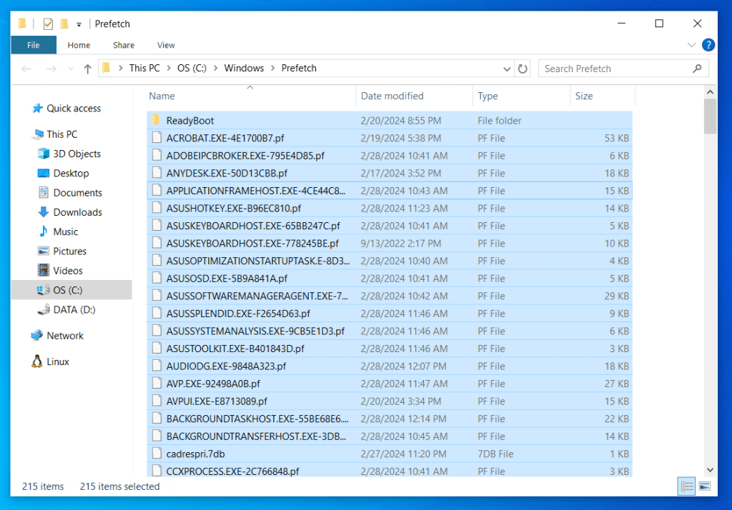Sort by the Size column header
The width and height of the screenshot is (732, 510).
583,96
